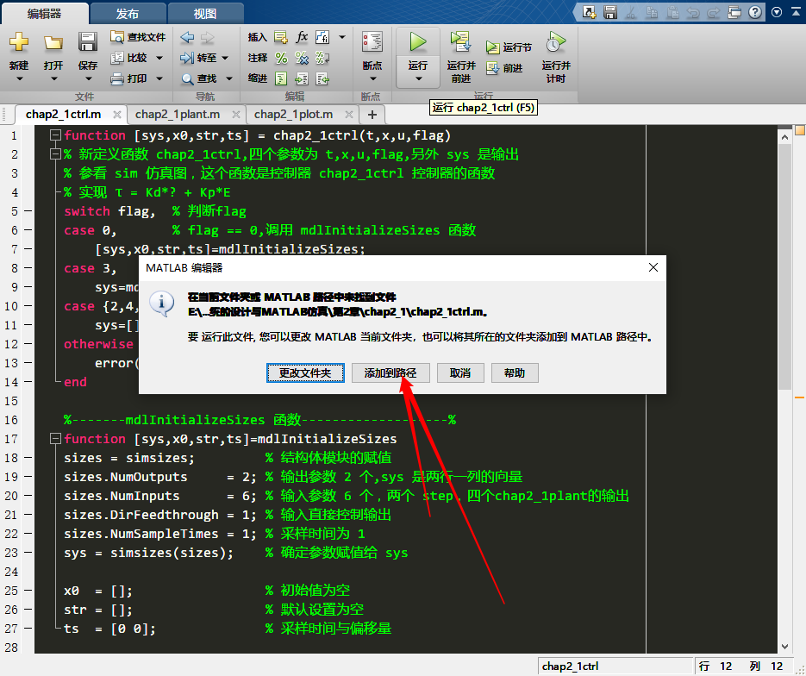The width and height of the screenshot is (806, 676).
Task: Click the fx insert function icon
Action: point(302,37)
